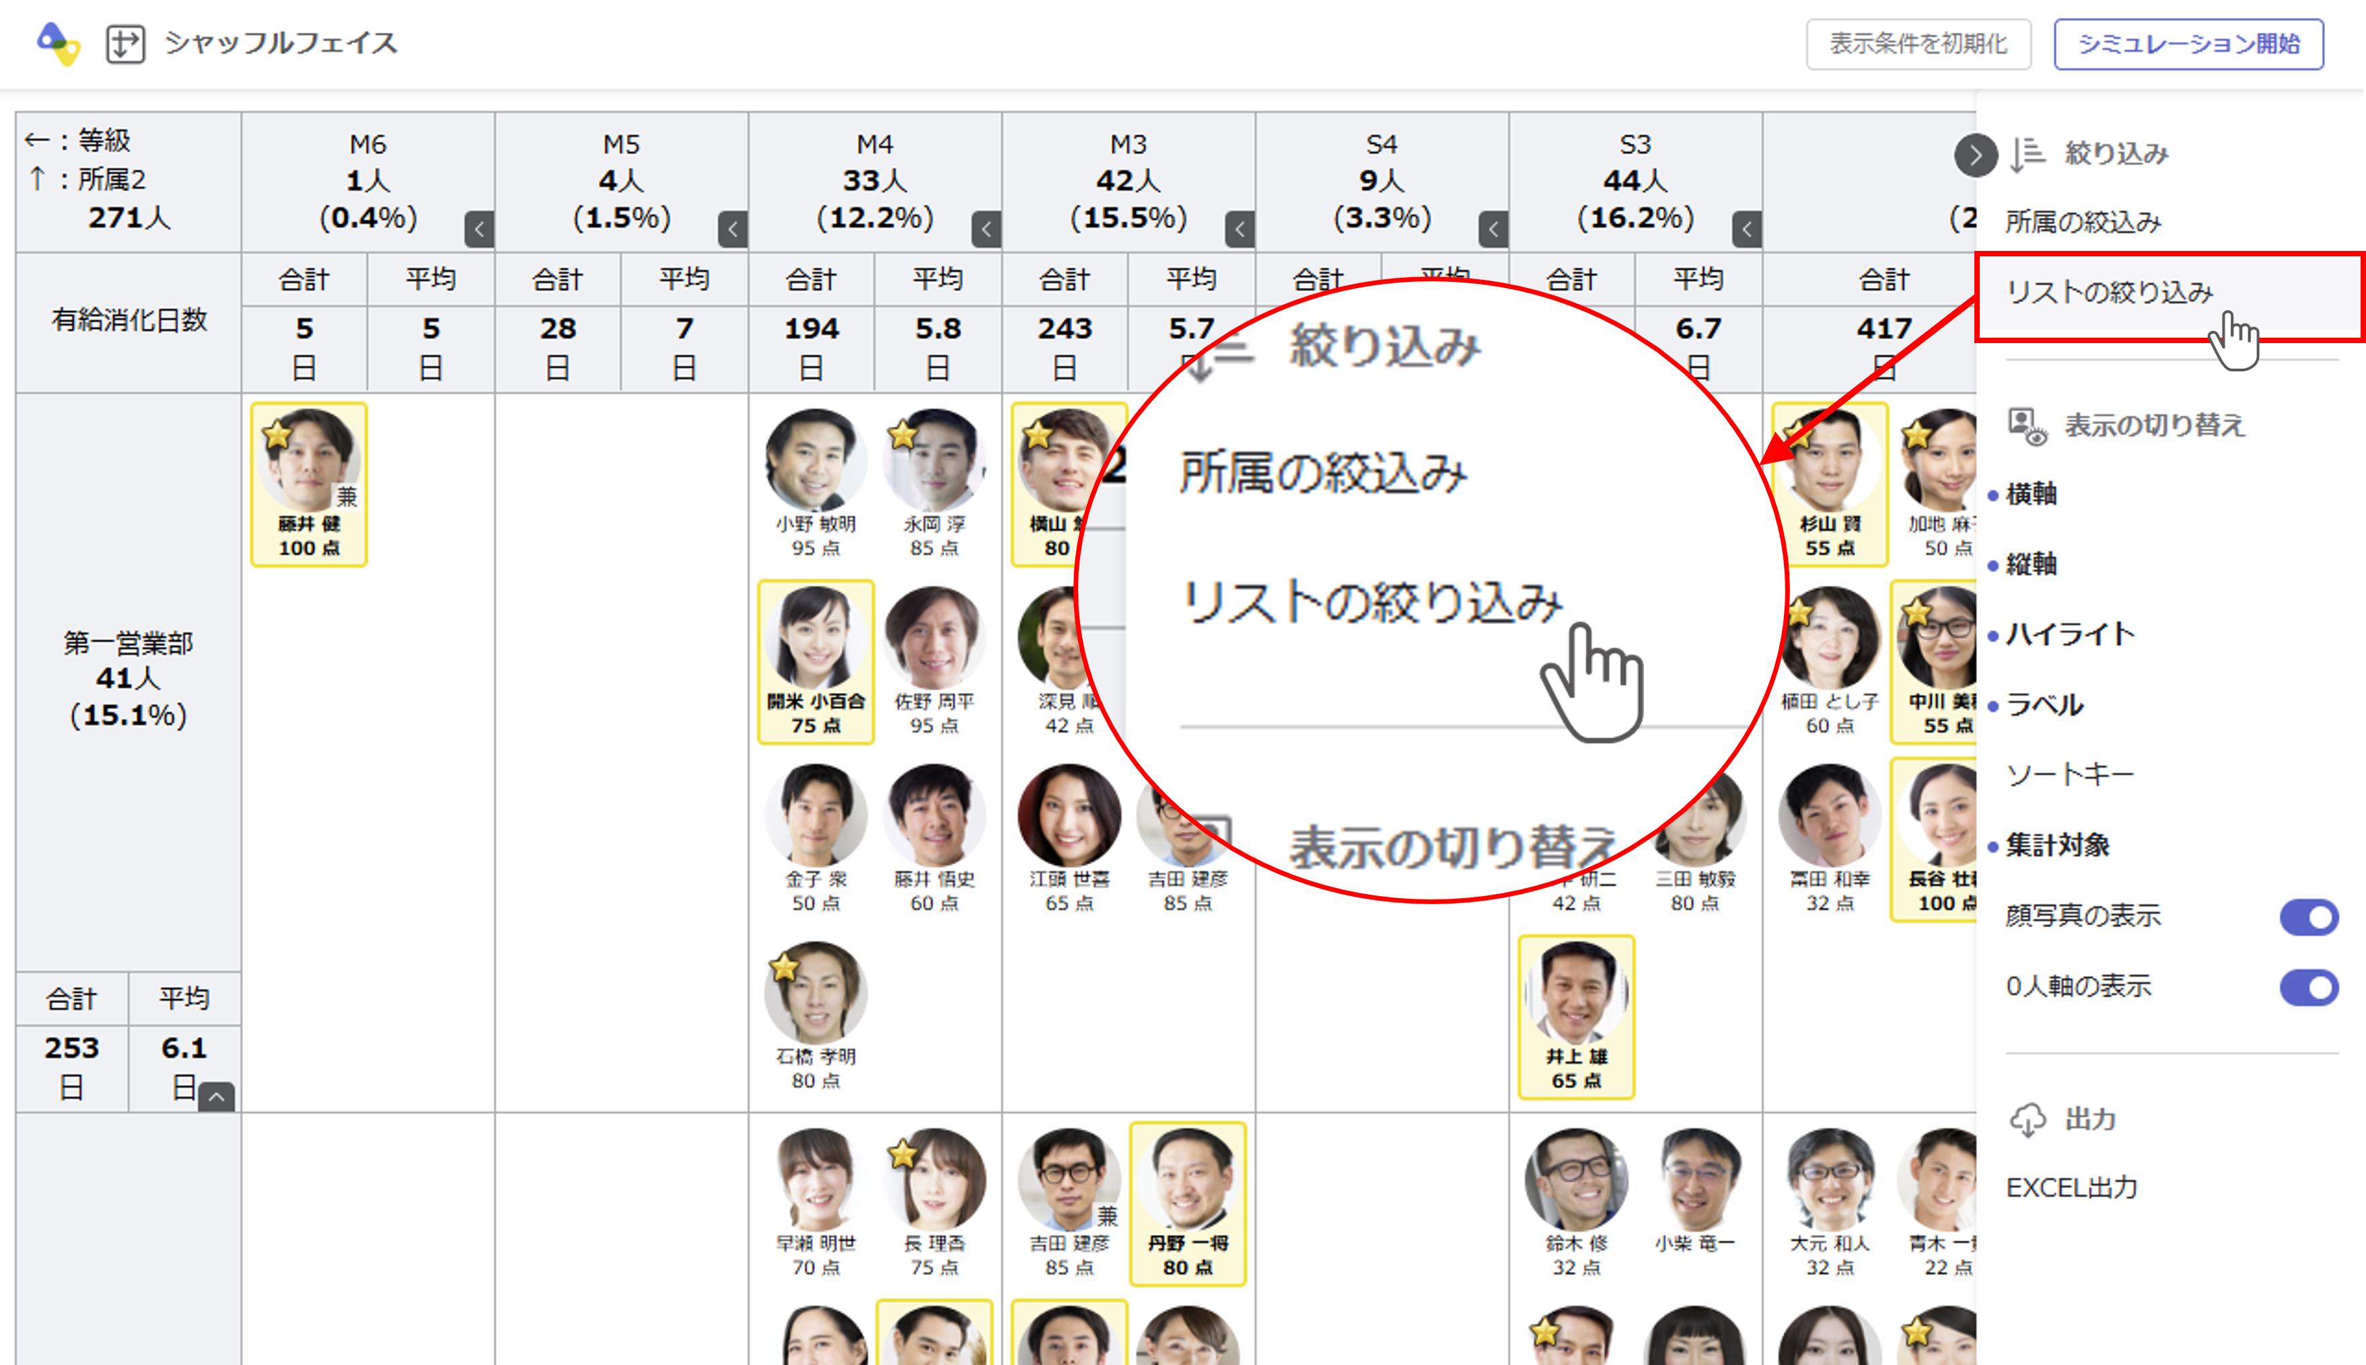Collapse the M6 column arrow
The image size is (2366, 1365).
(479, 229)
